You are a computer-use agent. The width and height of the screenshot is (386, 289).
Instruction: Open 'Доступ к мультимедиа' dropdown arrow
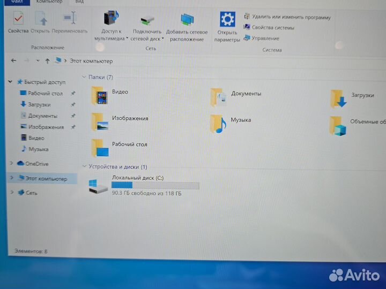(127, 38)
